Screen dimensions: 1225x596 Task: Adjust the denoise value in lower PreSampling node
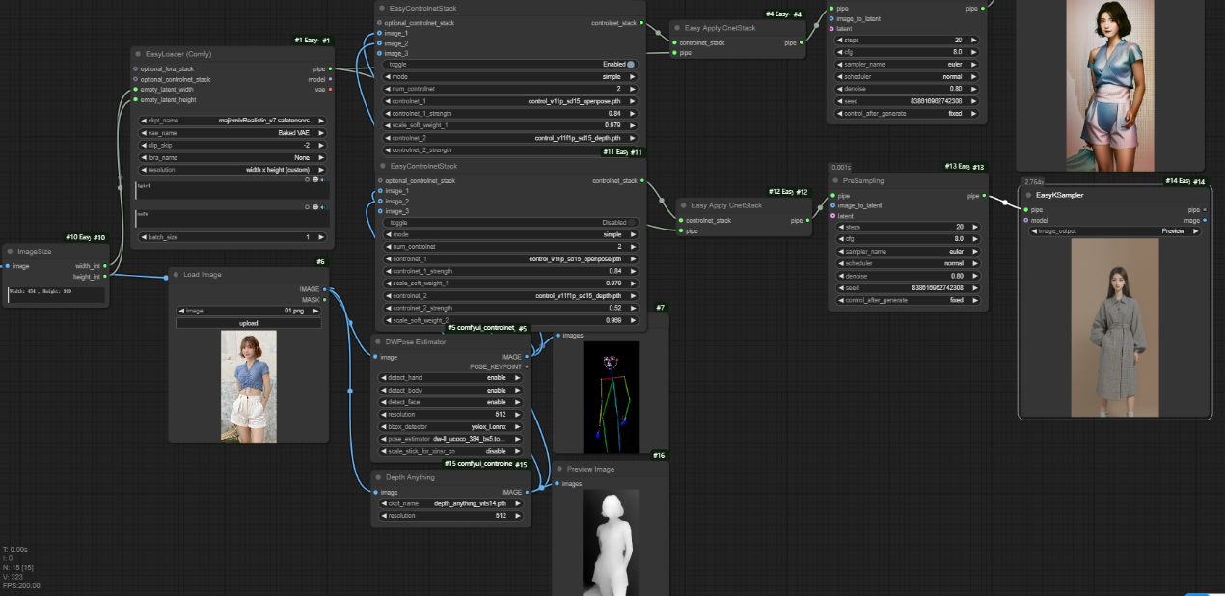coord(908,275)
